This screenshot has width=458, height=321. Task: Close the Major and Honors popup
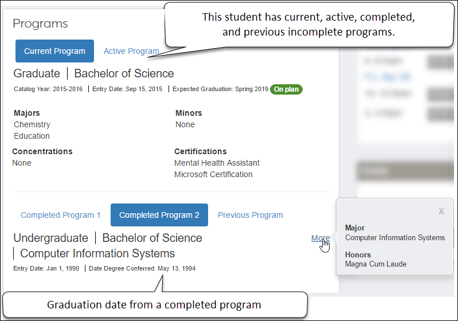tap(441, 212)
